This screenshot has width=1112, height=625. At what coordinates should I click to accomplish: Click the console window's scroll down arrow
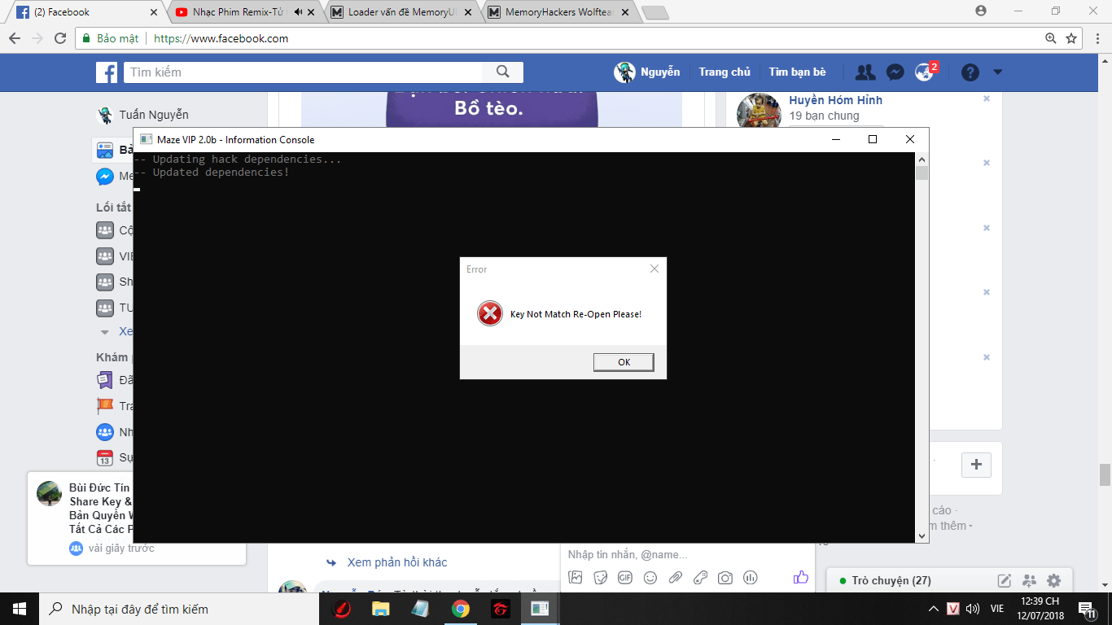point(922,536)
